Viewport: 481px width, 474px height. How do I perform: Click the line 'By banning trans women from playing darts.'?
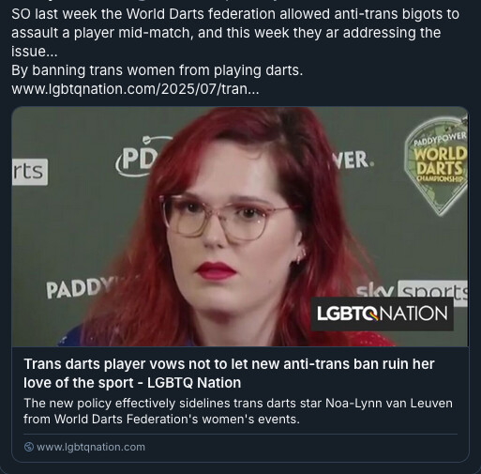click(158, 70)
